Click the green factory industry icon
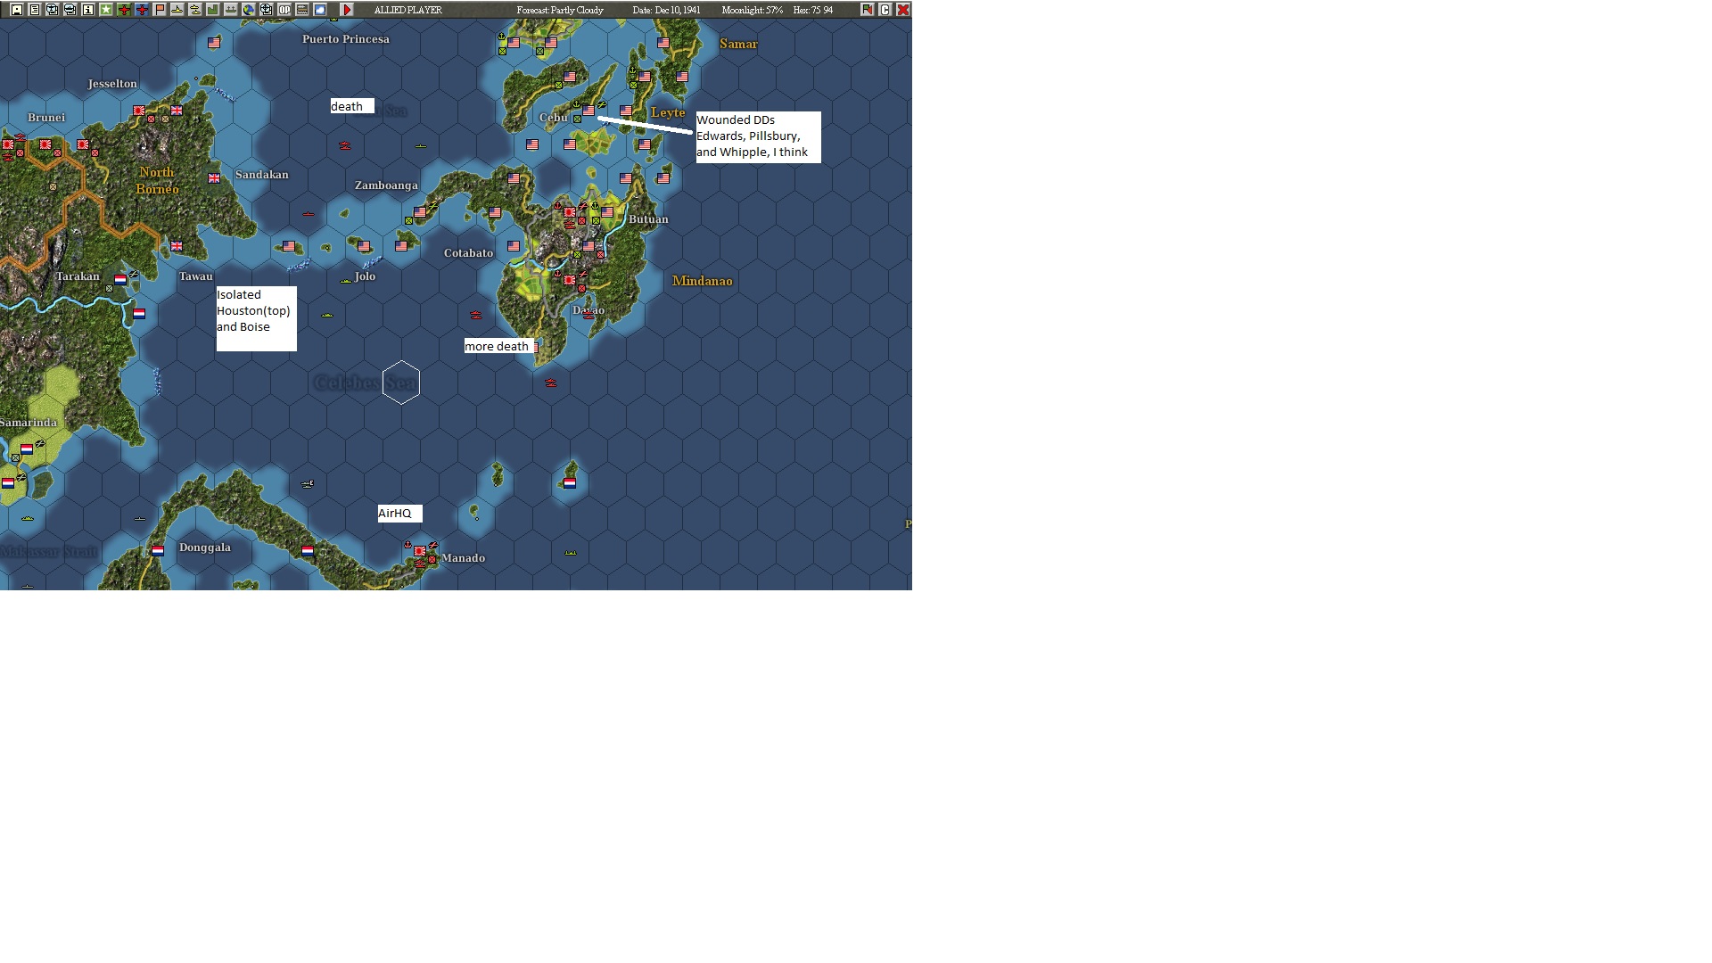The width and height of the screenshot is (1712, 963). tap(213, 10)
